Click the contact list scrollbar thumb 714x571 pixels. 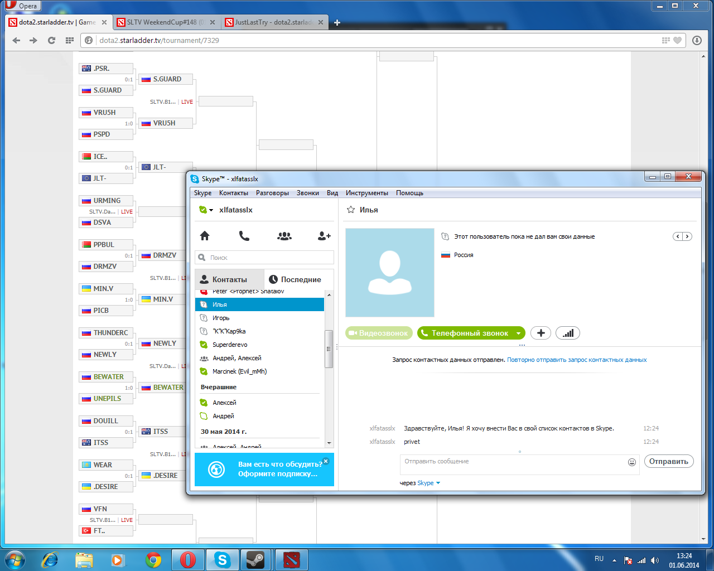(329, 349)
